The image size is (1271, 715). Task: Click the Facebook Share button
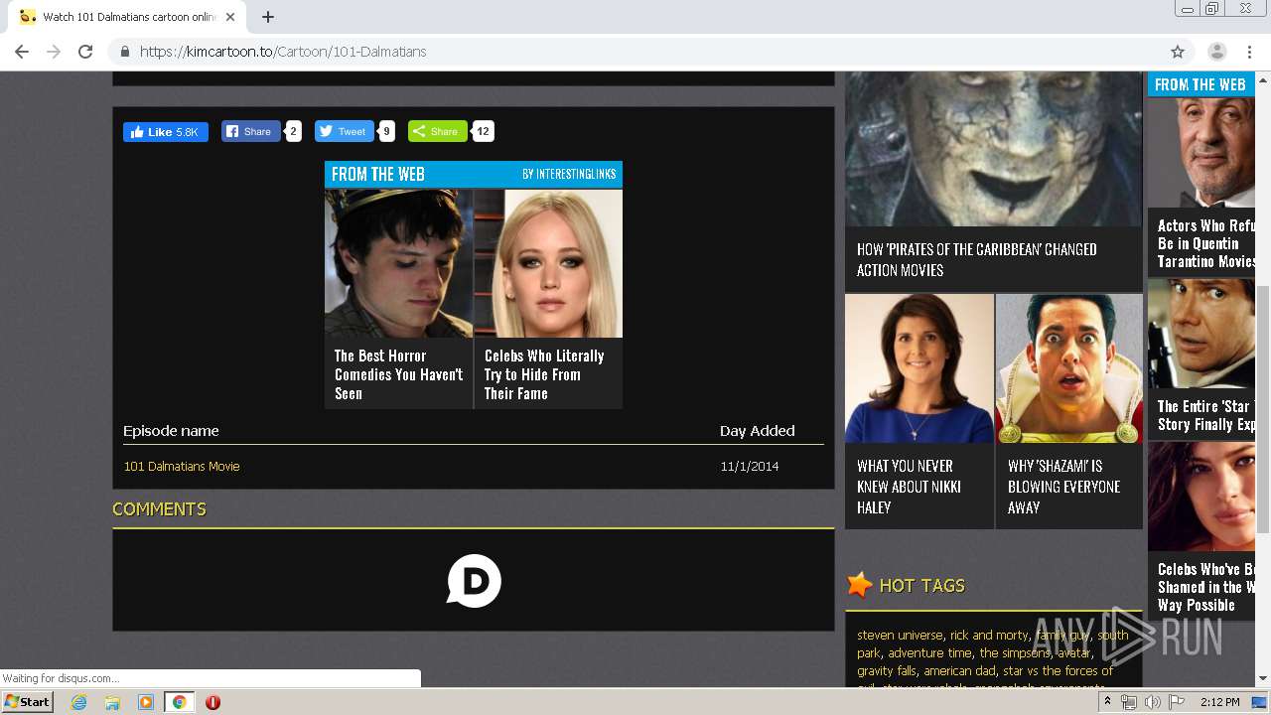click(x=250, y=131)
